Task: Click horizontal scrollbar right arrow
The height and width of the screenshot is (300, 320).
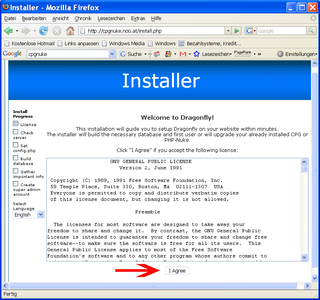Action: click(x=307, y=285)
